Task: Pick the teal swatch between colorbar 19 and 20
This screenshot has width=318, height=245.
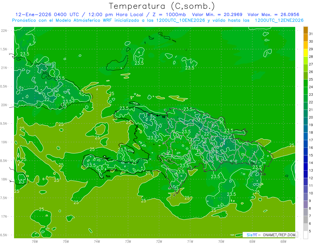Action: 306,121
